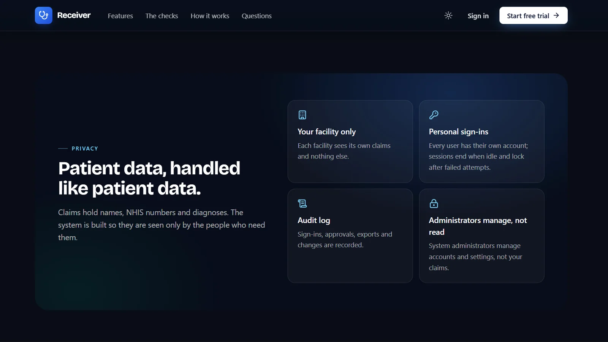Click the heading Patient data, handled like patient data.
Screen dimensions: 608x342
point(149,178)
